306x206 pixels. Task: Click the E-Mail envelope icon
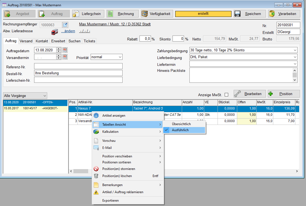coord(96,148)
